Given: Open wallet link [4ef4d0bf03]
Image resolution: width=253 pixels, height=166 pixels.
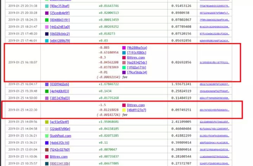Looking at the screenshot, I should pos(59,91).
